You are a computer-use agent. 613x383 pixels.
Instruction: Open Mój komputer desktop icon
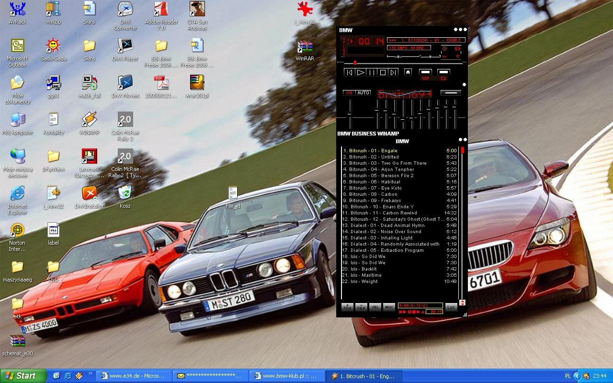pos(18,124)
